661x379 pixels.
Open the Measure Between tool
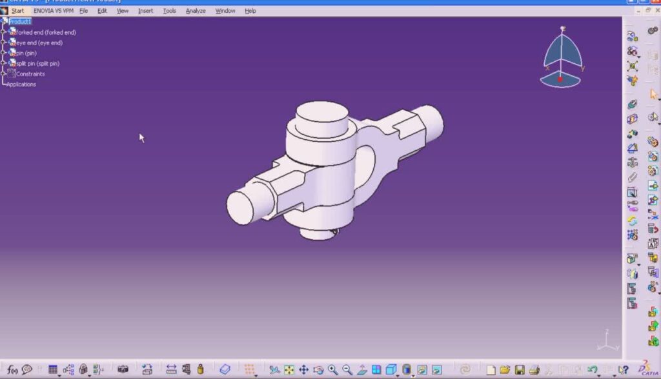click(171, 370)
